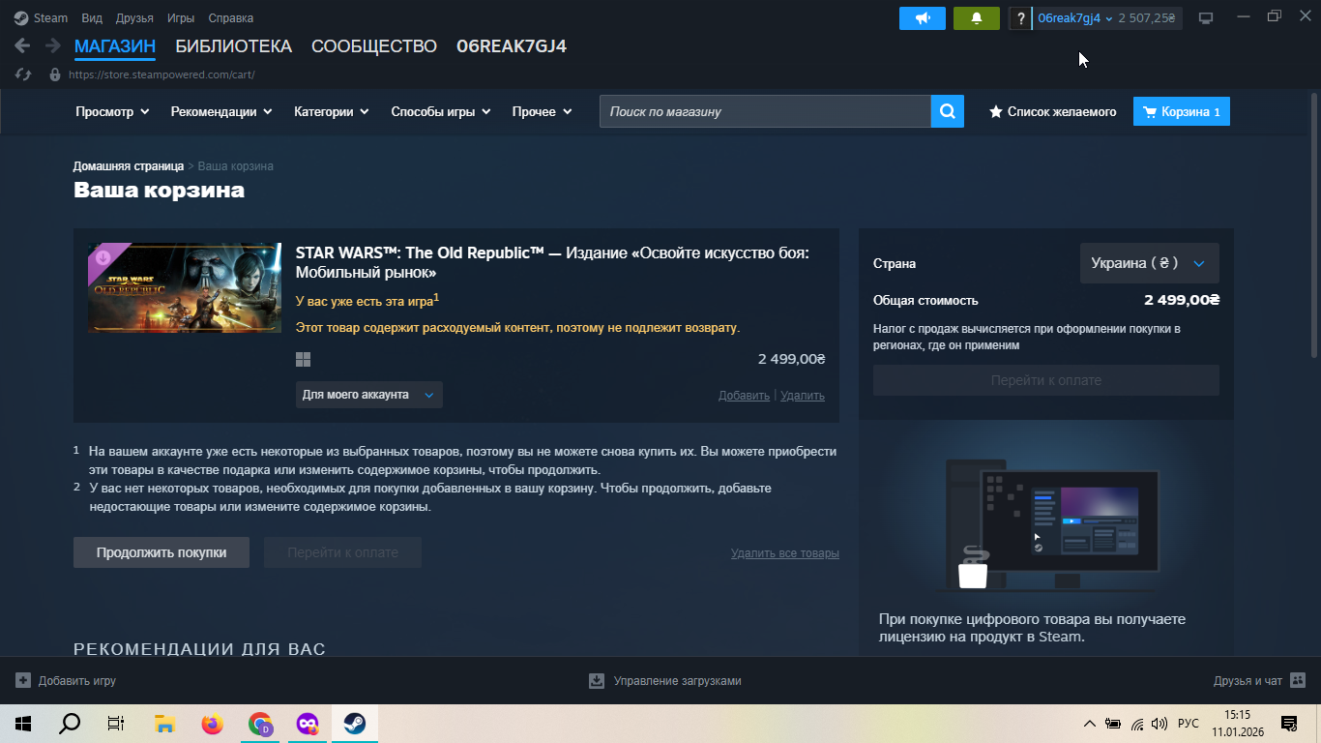Open the Друзья menu
The image size is (1321, 743).
coord(134,17)
